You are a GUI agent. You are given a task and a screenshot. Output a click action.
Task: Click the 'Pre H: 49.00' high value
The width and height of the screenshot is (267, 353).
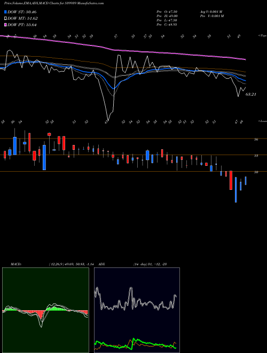point(167,16)
